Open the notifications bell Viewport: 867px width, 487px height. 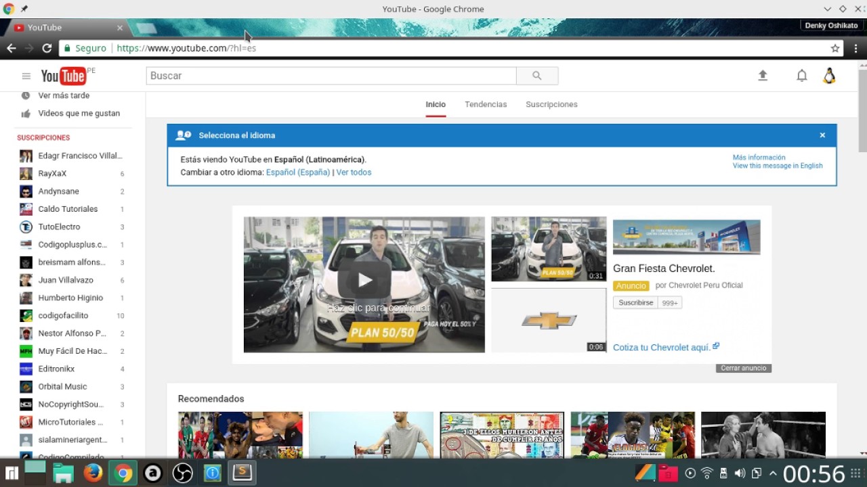tap(802, 76)
